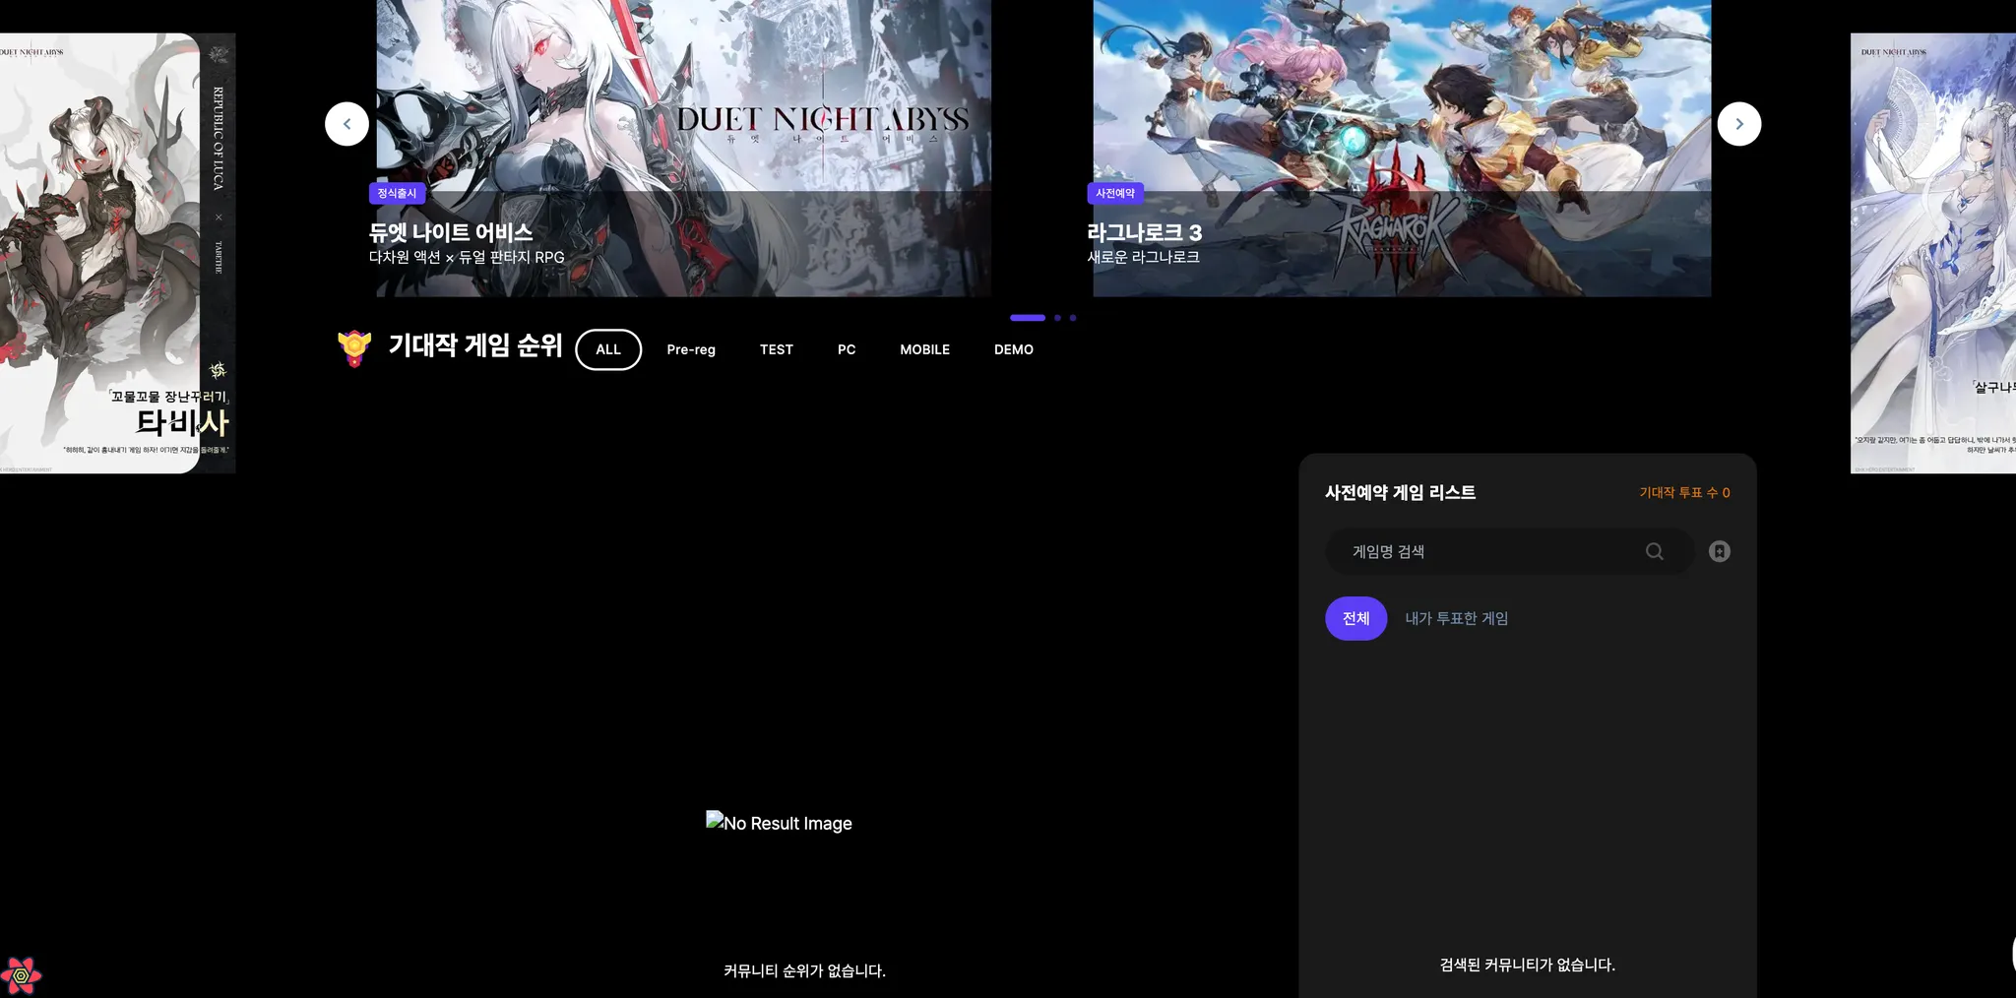Go to the previous carousel banner
The width and height of the screenshot is (2016, 998).
346,124
